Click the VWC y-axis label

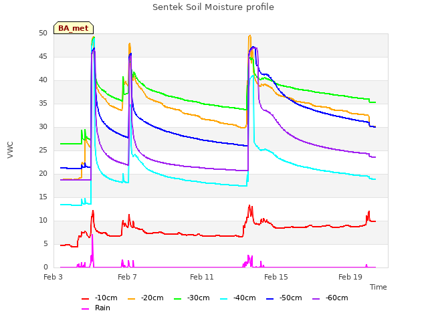10,150
